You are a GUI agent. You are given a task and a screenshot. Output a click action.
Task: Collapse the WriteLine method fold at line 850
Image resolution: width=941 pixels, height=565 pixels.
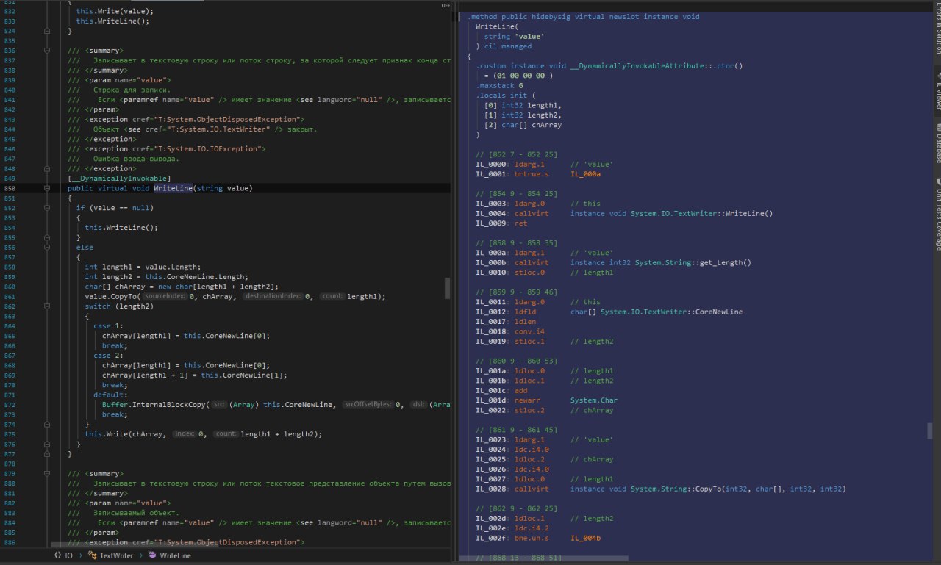click(48, 188)
